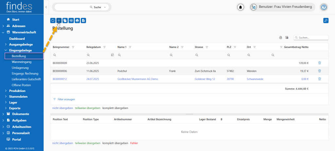Click the refresh icon in the toolbar
Screen dimensions: 335x151
point(53,21)
